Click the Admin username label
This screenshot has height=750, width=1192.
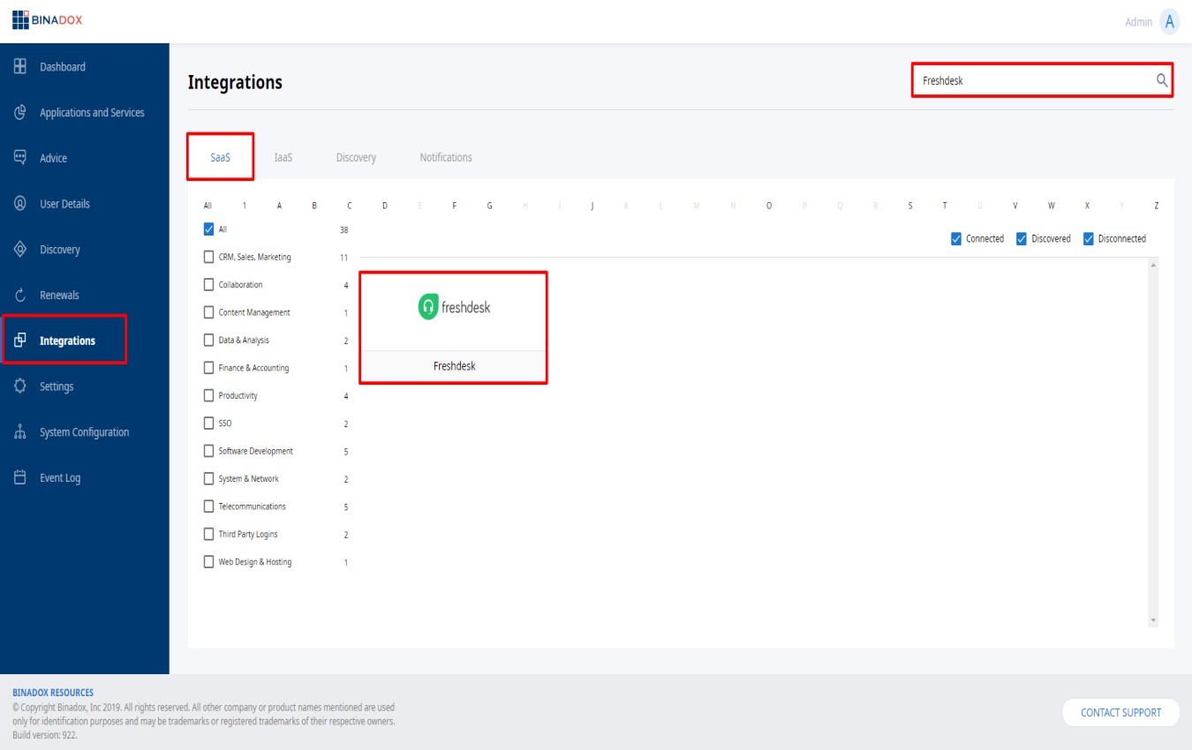pyautogui.click(x=1139, y=22)
